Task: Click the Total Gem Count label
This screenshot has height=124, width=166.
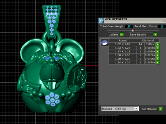Action: pos(146,27)
